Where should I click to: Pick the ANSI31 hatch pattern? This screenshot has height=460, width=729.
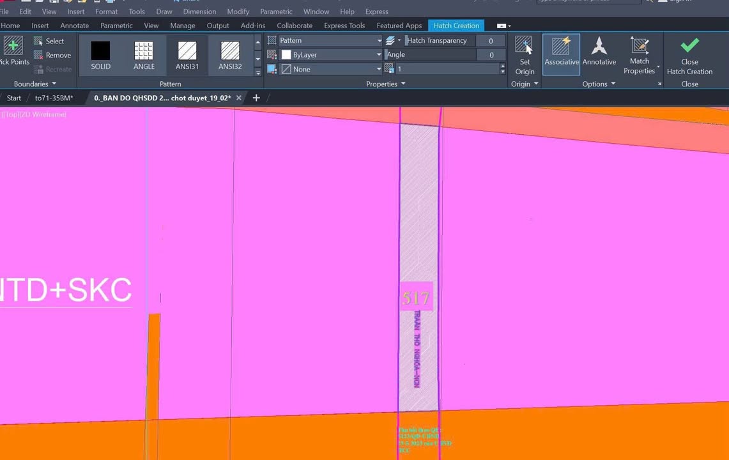click(187, 55)
